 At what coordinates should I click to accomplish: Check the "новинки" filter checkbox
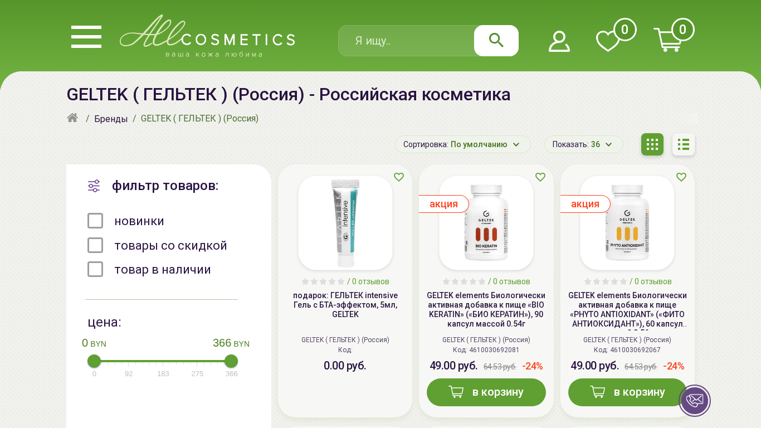coord(95,221)
